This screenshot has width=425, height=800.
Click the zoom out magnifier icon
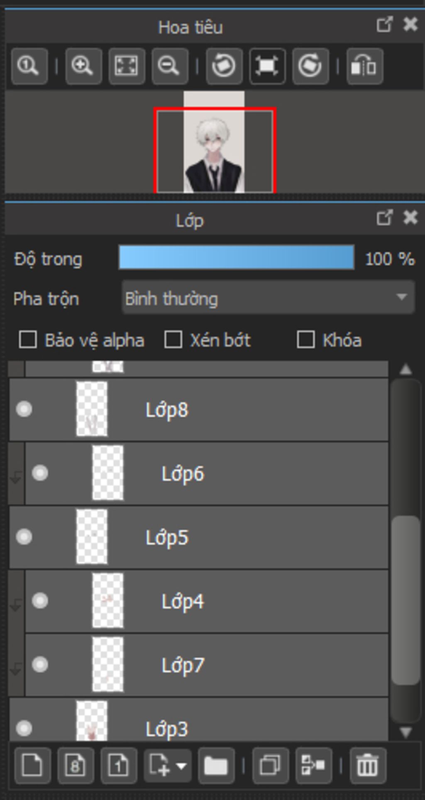click(170, 66)
